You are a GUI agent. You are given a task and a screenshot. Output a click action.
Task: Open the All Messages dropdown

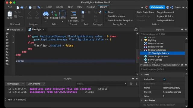coord(15,84)
